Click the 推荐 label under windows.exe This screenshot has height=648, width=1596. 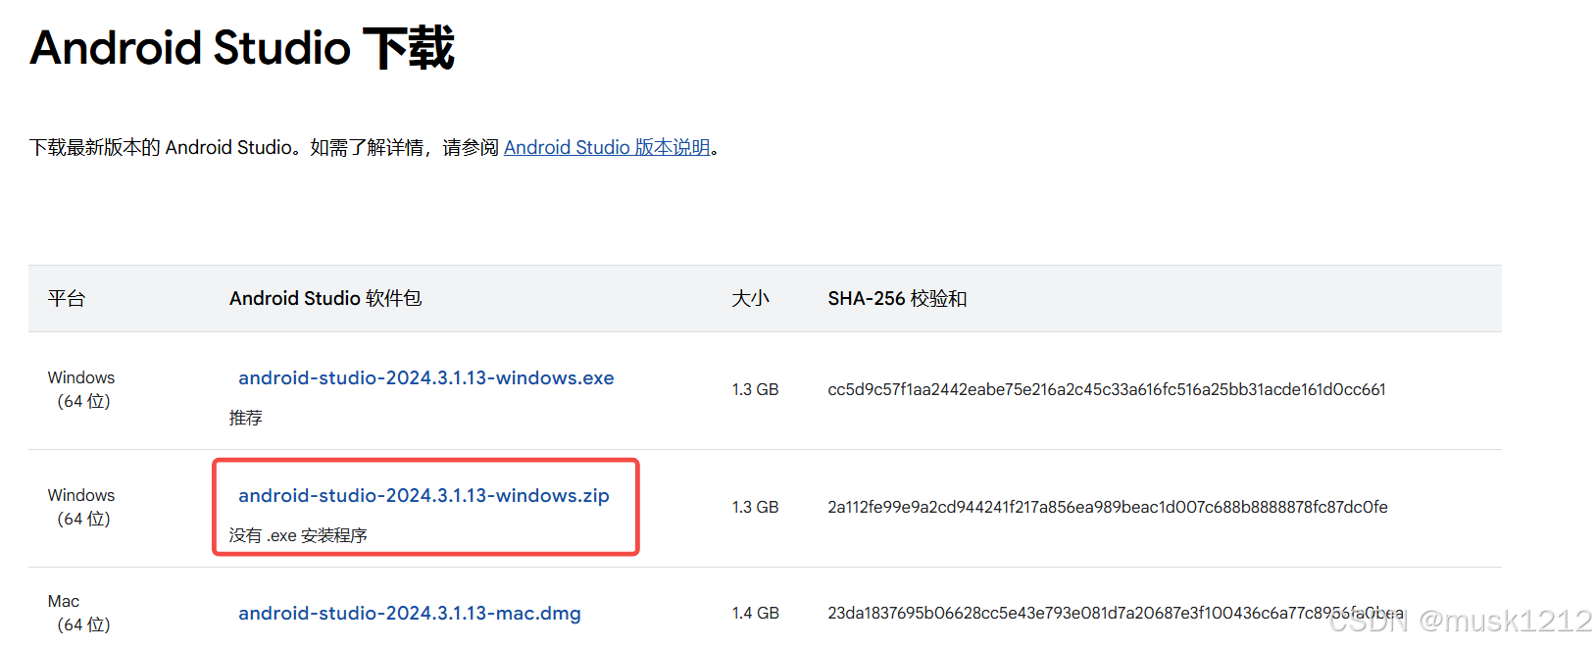246,418
